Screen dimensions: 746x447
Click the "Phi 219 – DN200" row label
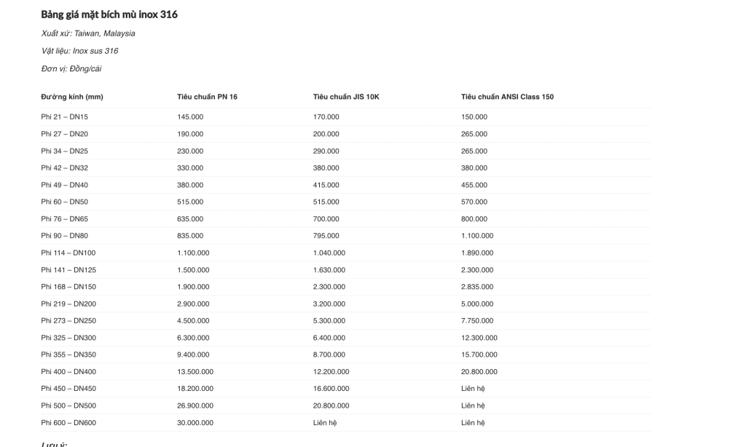pyautogui.click(x=68, y=304)
